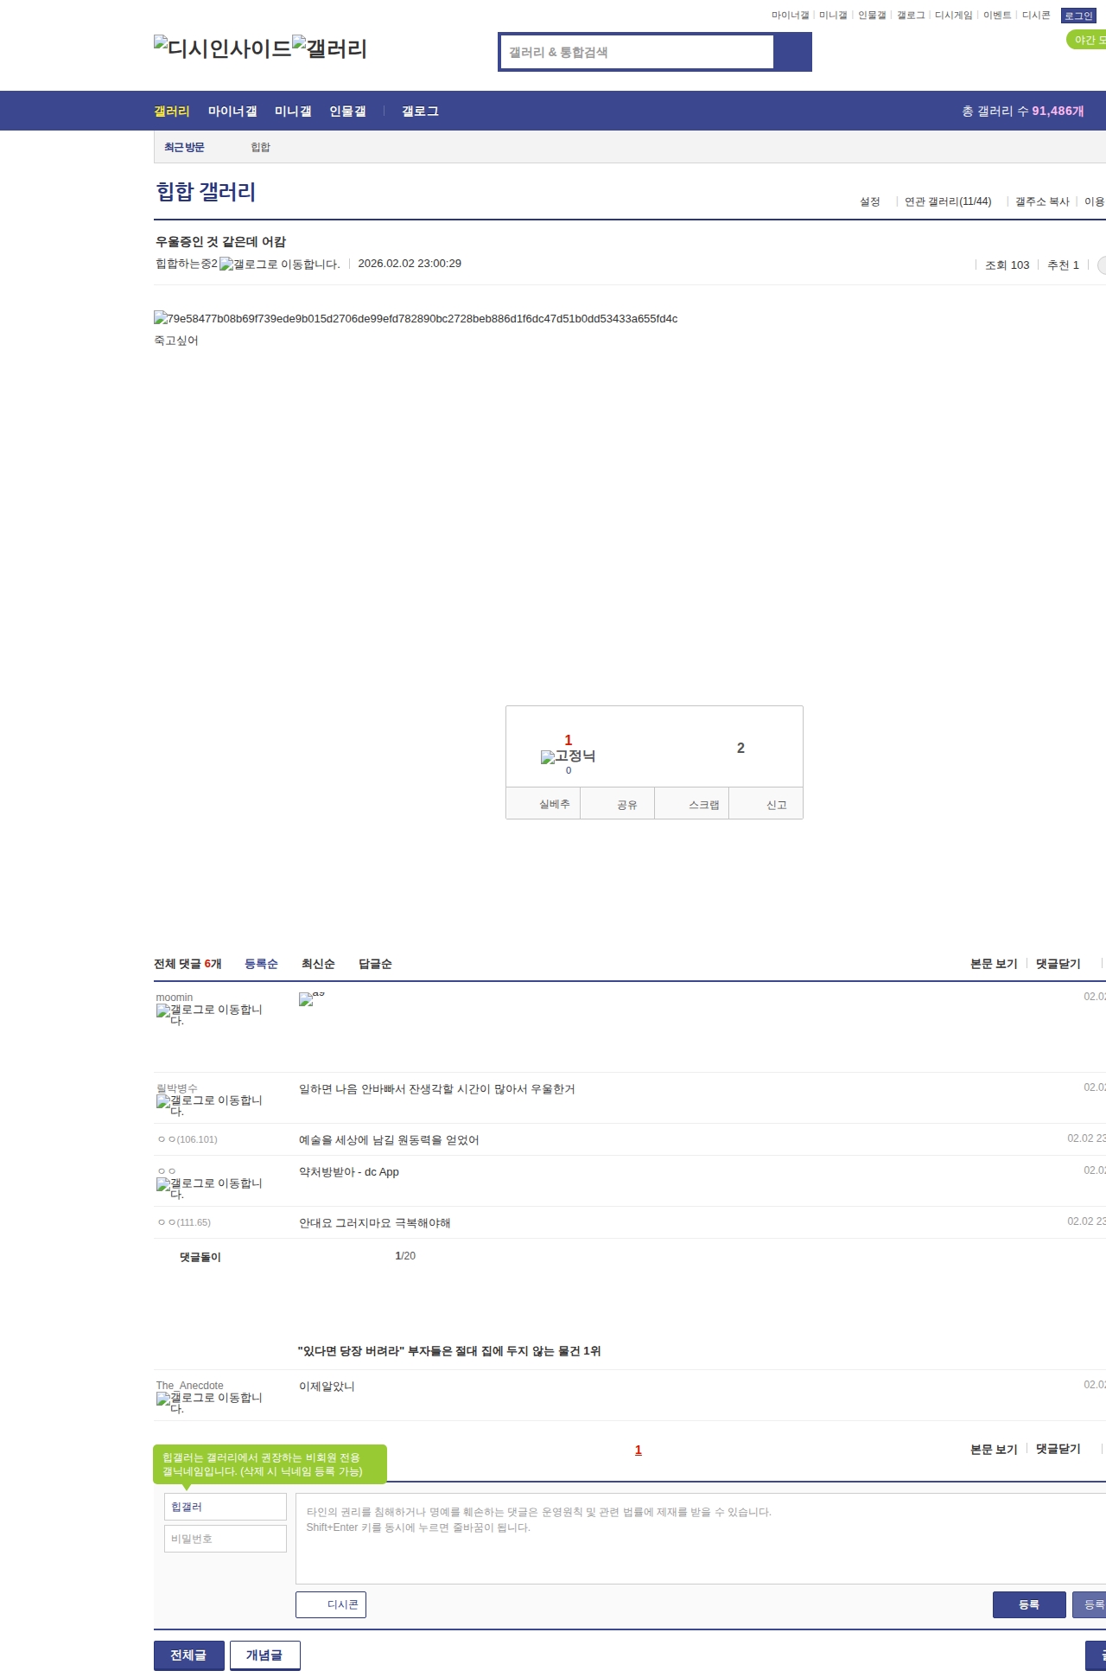Open 힙합 in recent visits bar

260,148
